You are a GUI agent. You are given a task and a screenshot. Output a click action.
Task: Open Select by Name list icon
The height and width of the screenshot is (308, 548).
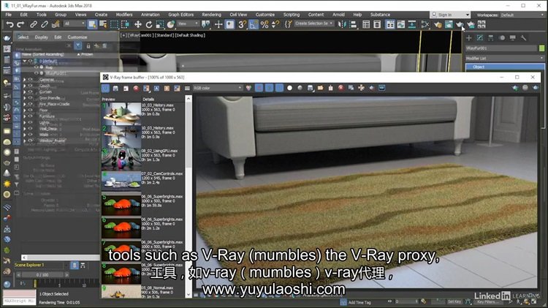103,24
